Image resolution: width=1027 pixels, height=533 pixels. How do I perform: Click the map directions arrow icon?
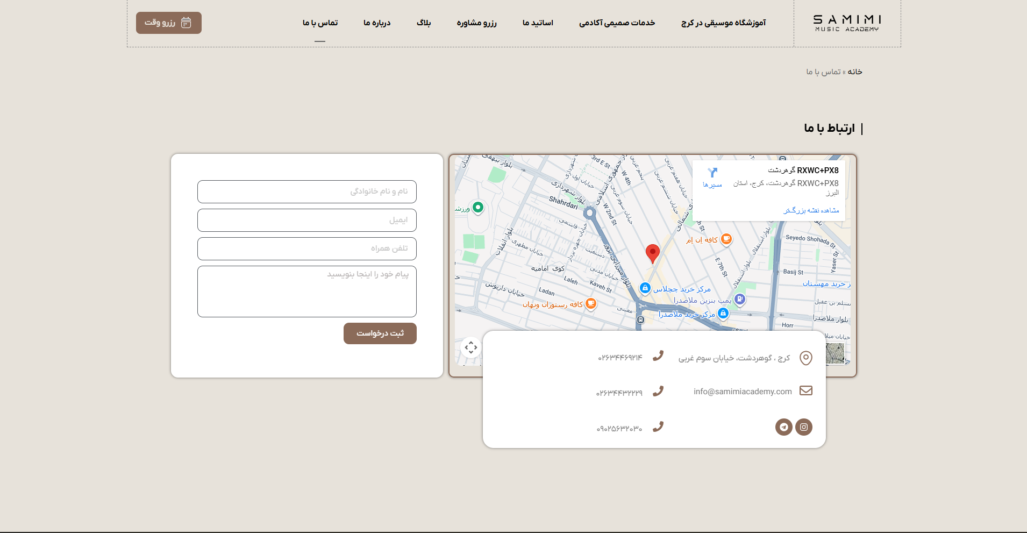pos(712,173)
